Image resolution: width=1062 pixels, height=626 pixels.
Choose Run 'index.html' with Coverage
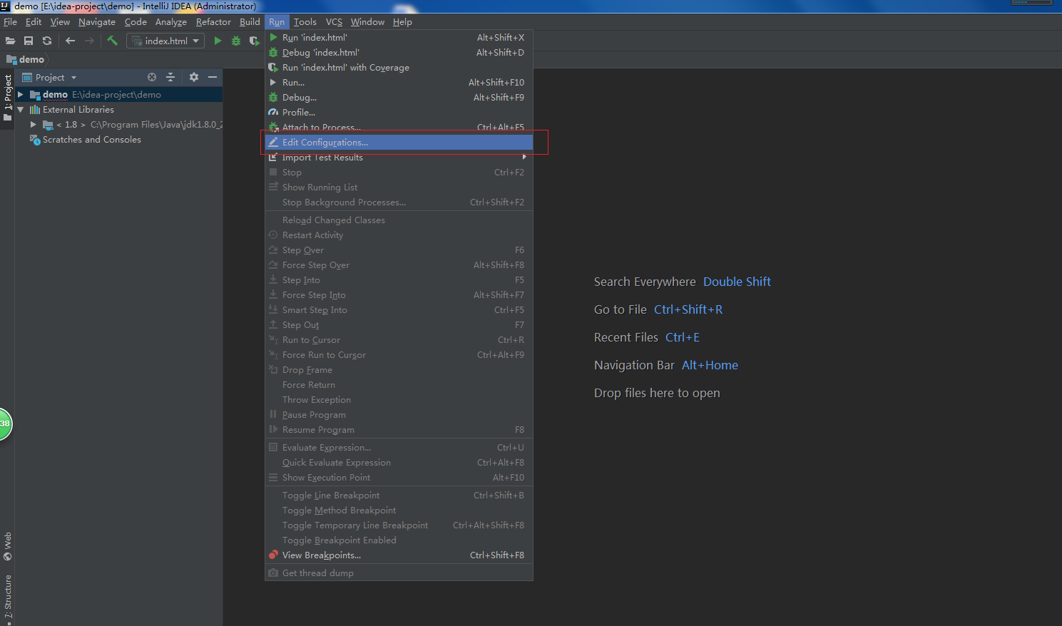coord(399,67)
